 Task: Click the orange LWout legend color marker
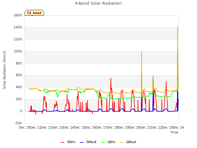point(122,142)
